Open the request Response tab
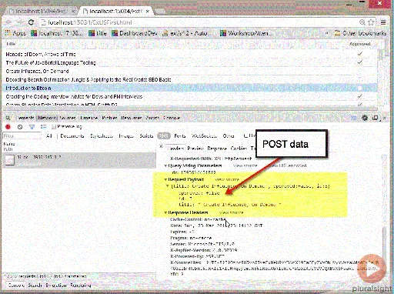Screen dimensions: 394x294 point(217,149)
